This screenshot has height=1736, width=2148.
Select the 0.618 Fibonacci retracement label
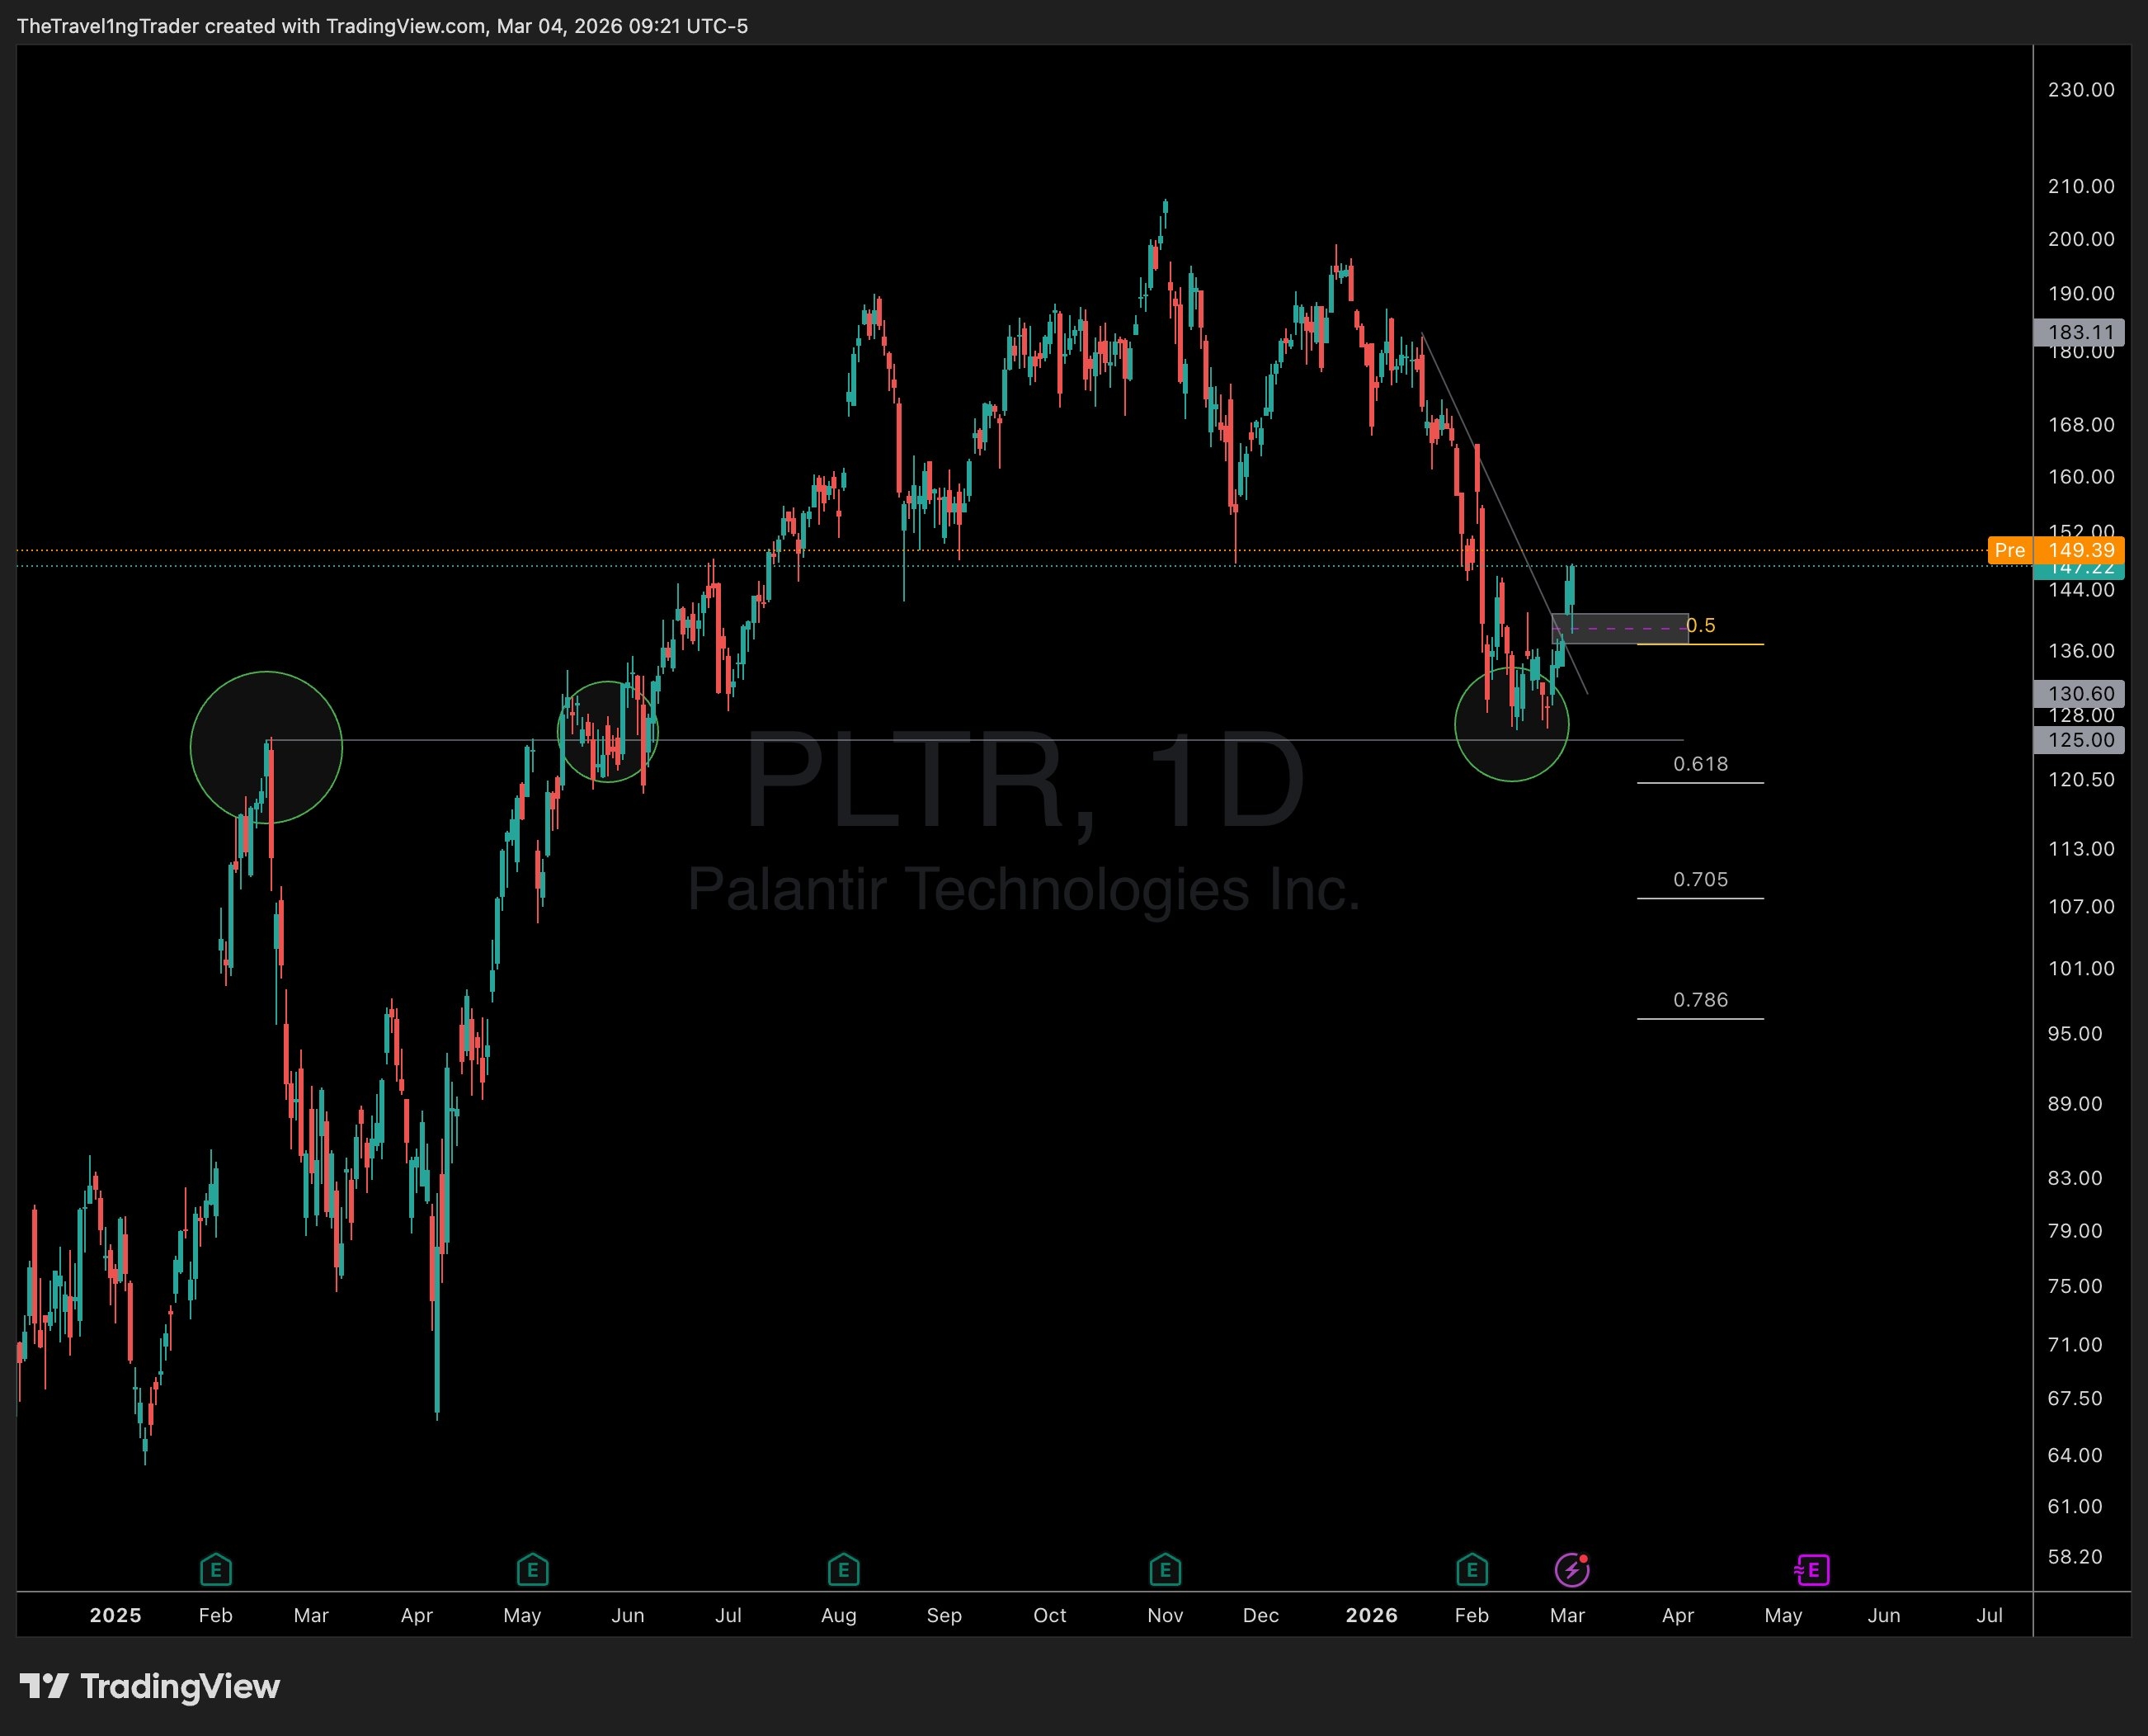pyautogui.click(x=1700, y=764)
